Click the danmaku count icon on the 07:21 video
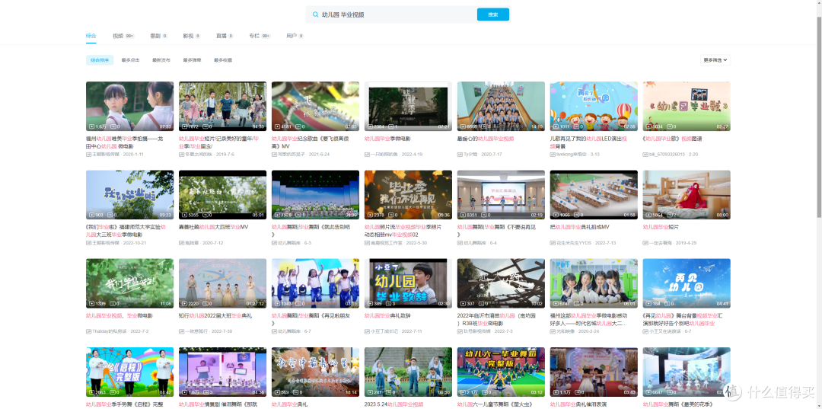This screenshot has width=822, height=409. pyautogui.click(x=391, y=127)
